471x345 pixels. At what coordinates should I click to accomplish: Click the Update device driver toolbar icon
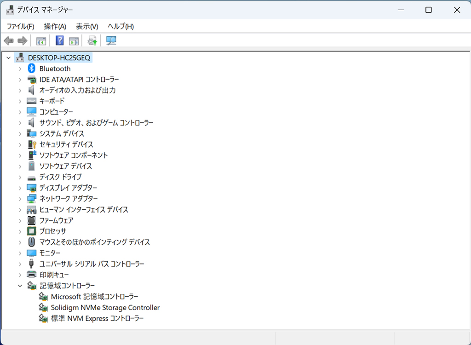(x=92, y=40)
